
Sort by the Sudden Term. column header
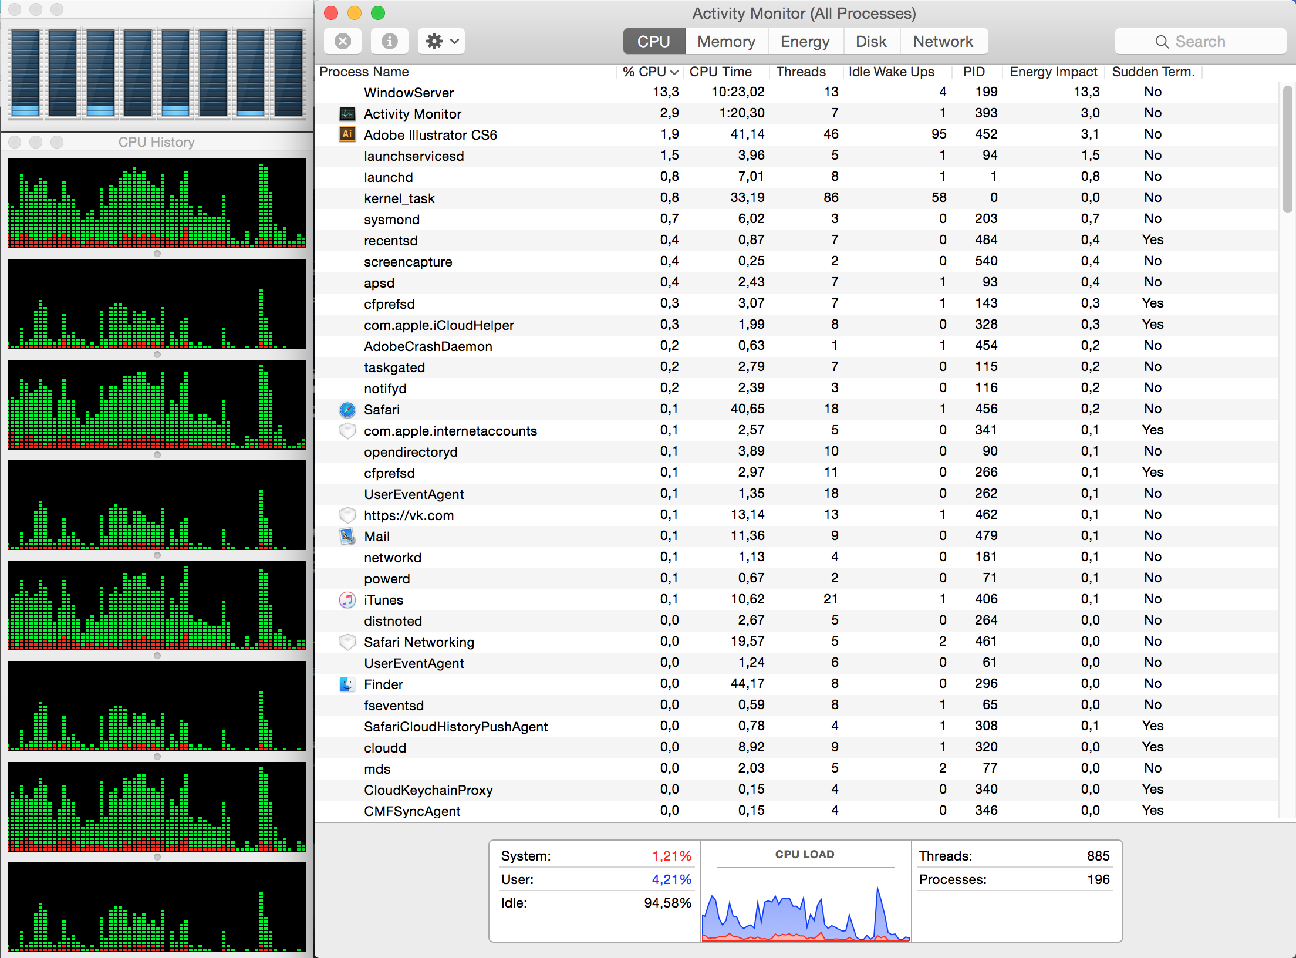pos(1153,72)
